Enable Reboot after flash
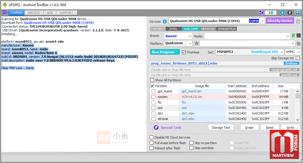 [x=152, y=148]
